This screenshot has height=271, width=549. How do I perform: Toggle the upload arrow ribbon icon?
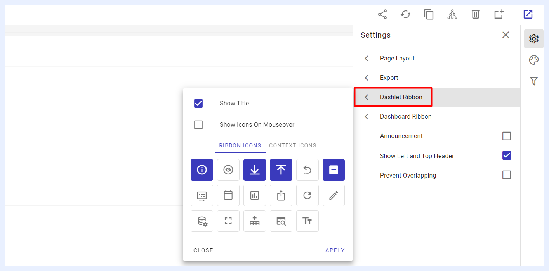click(x=281, y=170)
